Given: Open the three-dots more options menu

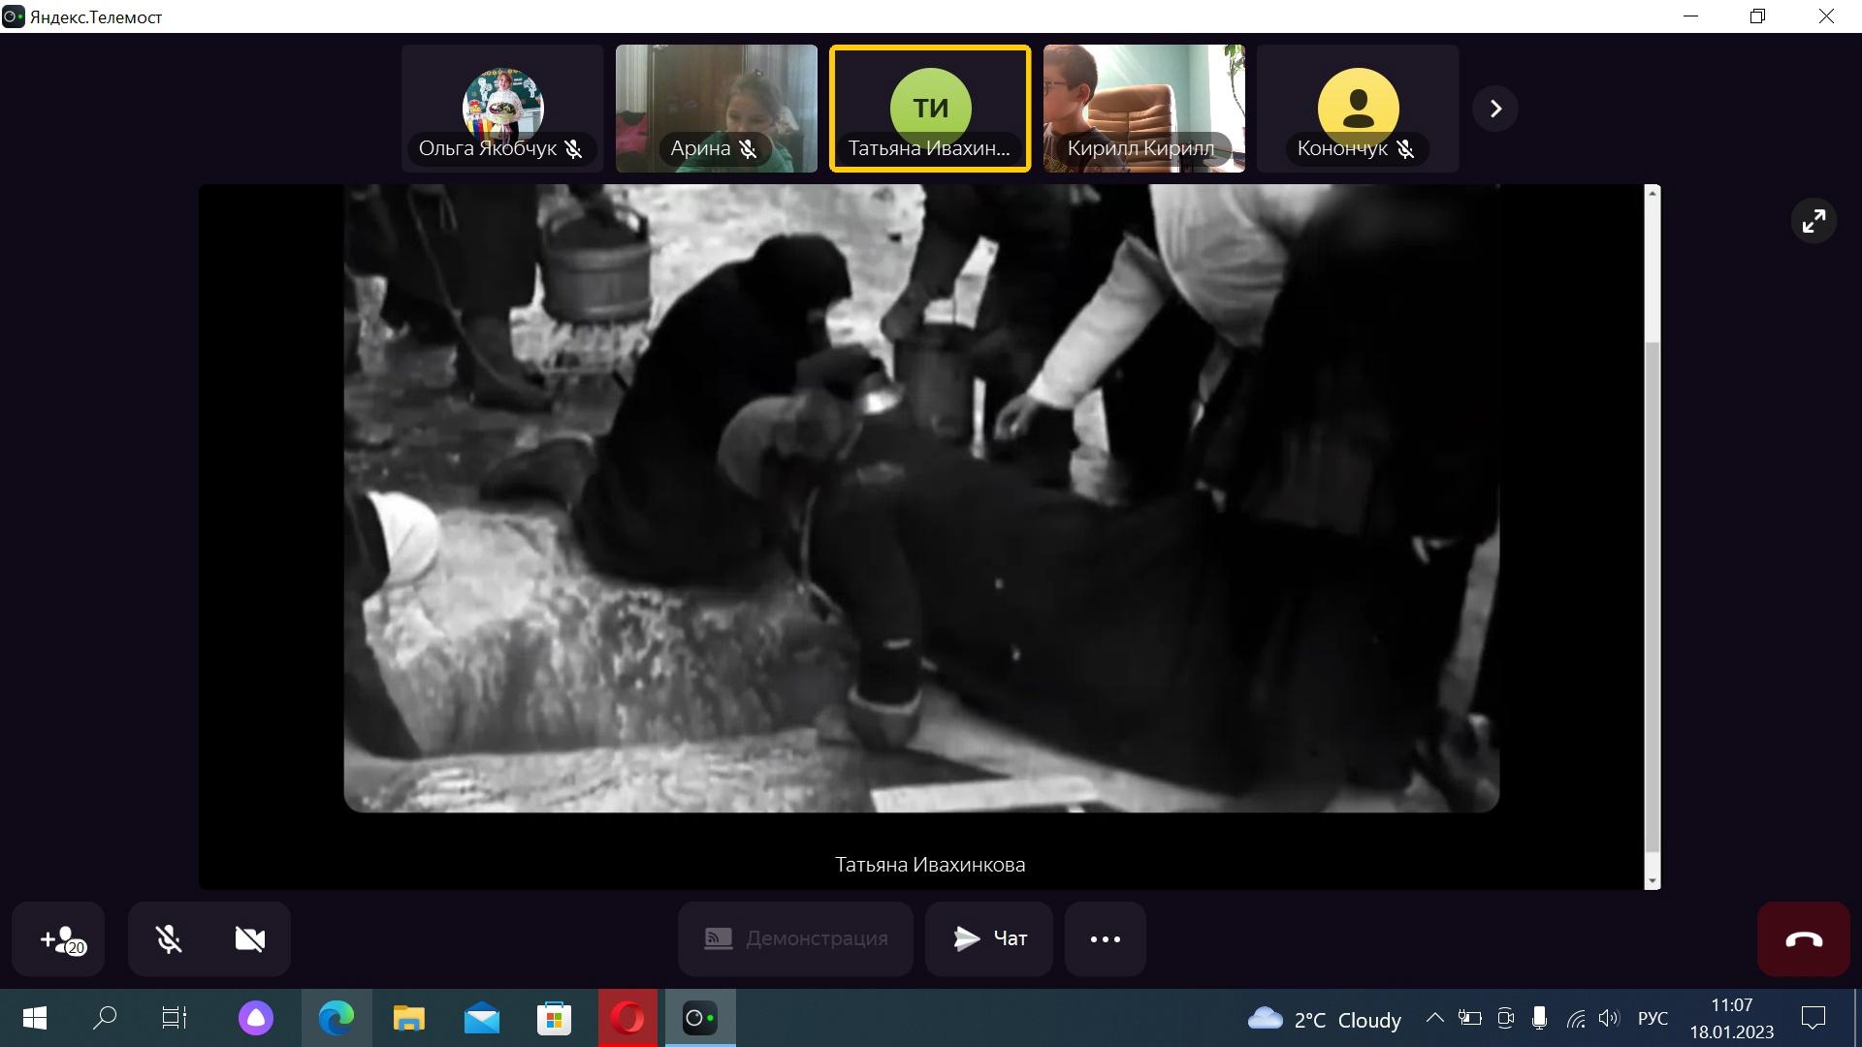Looking at the screenshot, I should pyautogui.click(x=1105, y=938).
